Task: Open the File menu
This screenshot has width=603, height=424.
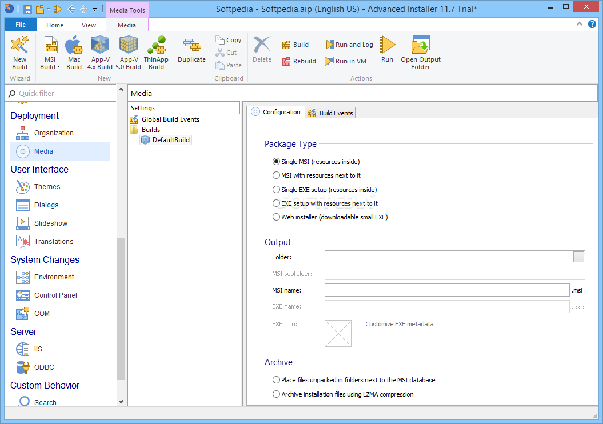Action: tap(21, 25)
